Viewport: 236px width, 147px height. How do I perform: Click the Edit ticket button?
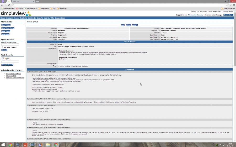[123, 25]
